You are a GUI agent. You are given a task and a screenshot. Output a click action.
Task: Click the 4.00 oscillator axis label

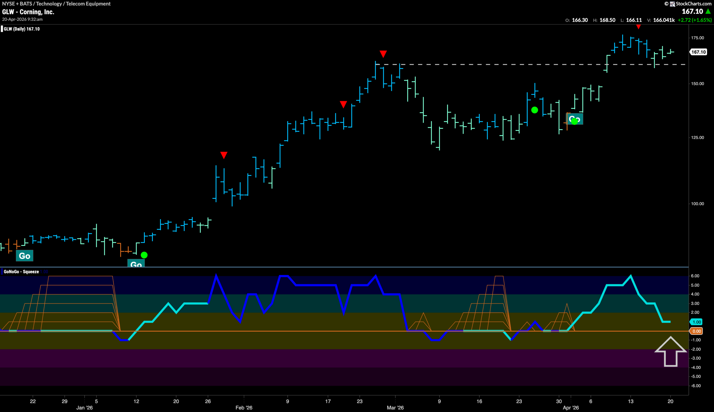(695, 294)
